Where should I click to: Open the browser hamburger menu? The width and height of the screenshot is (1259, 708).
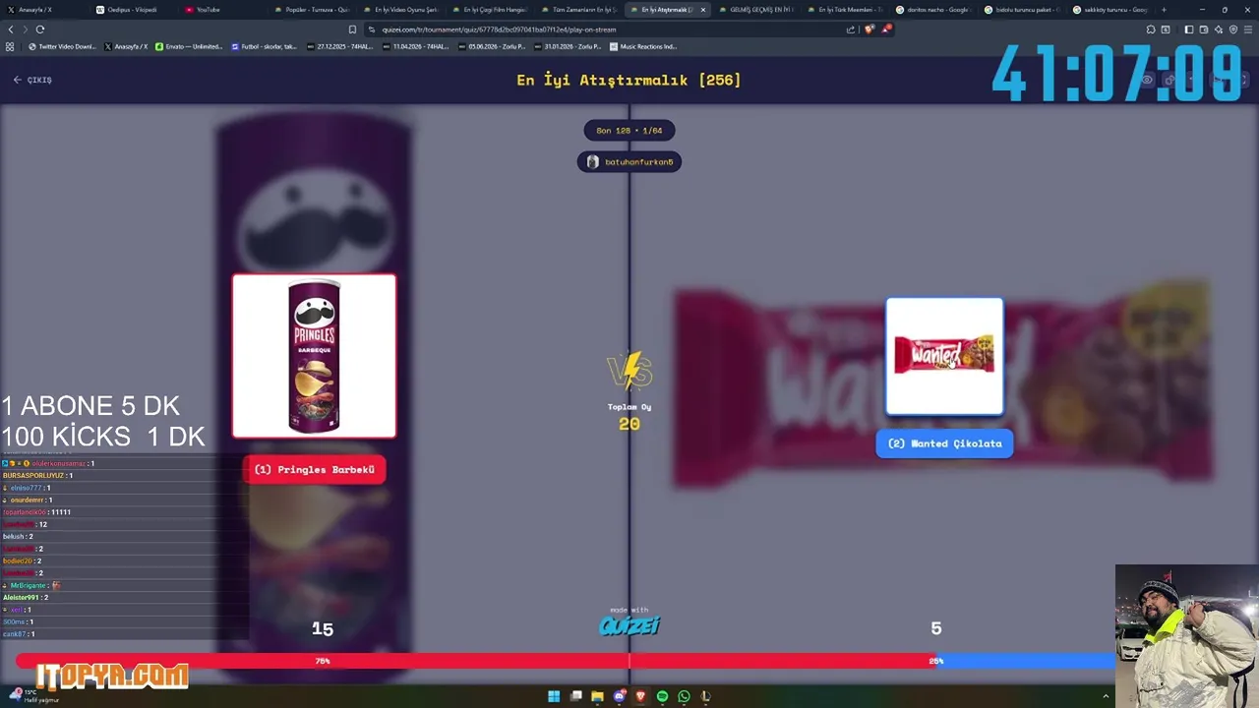coord(1248,29)
